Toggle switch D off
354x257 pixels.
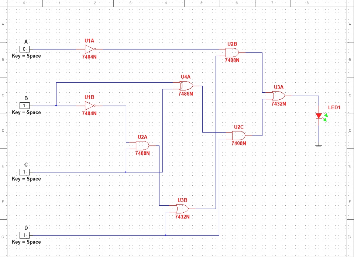(24, 235)
